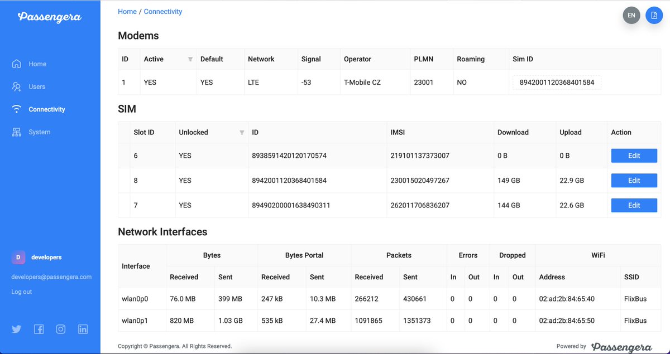The image size is (670, 354).
Task: Click the Users people icon in sidebar
Action: coord(17,86)
